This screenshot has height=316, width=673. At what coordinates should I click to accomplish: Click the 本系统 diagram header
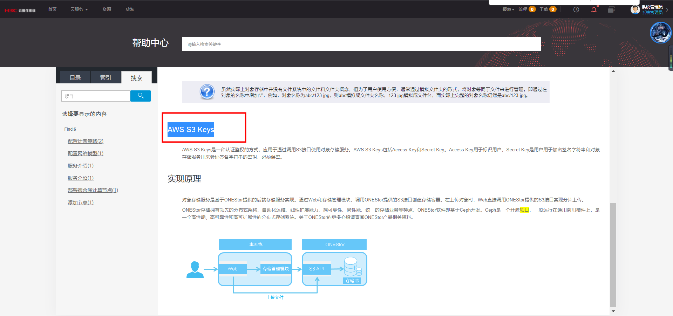point(256,245)
